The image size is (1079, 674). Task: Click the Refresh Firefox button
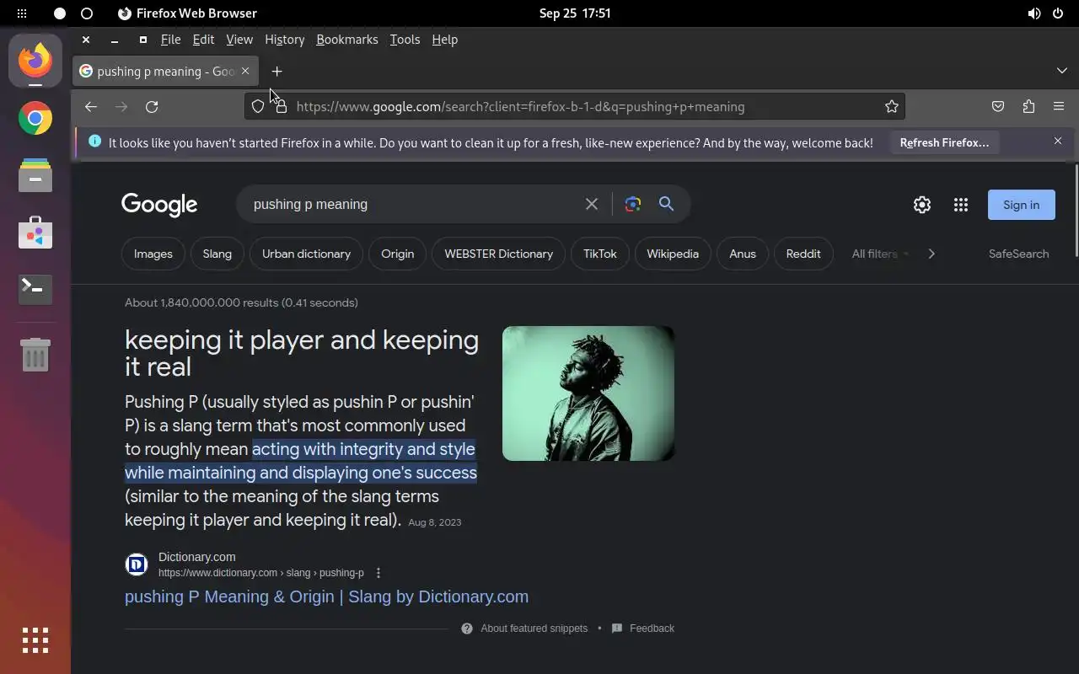click(x=944, y=142)
